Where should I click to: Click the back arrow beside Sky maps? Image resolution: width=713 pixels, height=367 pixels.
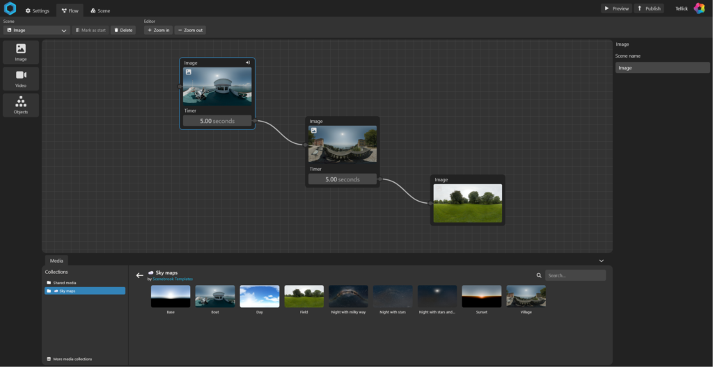pos(139,275)
